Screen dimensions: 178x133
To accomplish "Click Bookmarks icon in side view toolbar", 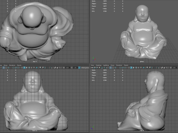I will pyautogui.click(x=99, y=68).
